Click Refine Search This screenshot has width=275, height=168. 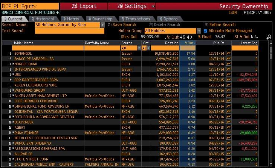(220, 25)
